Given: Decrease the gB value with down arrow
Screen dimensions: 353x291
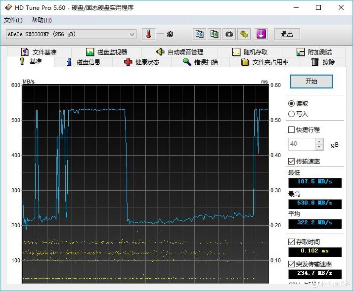Looking at the screenshot, I should 319,147.
